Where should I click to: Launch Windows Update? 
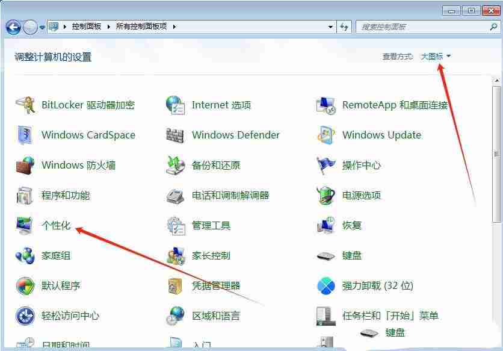[x=380, y=135]
